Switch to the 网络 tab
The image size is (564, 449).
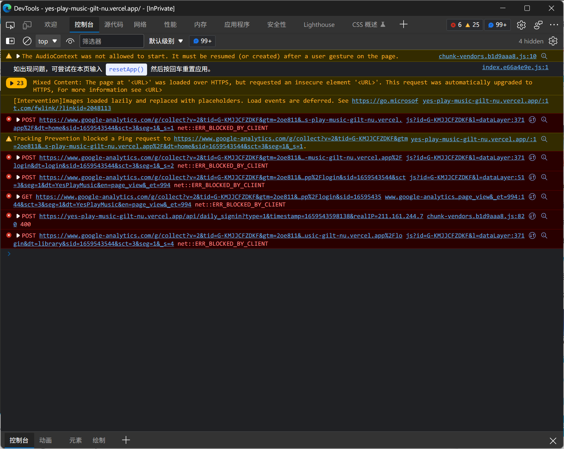(x=140, y=25)
